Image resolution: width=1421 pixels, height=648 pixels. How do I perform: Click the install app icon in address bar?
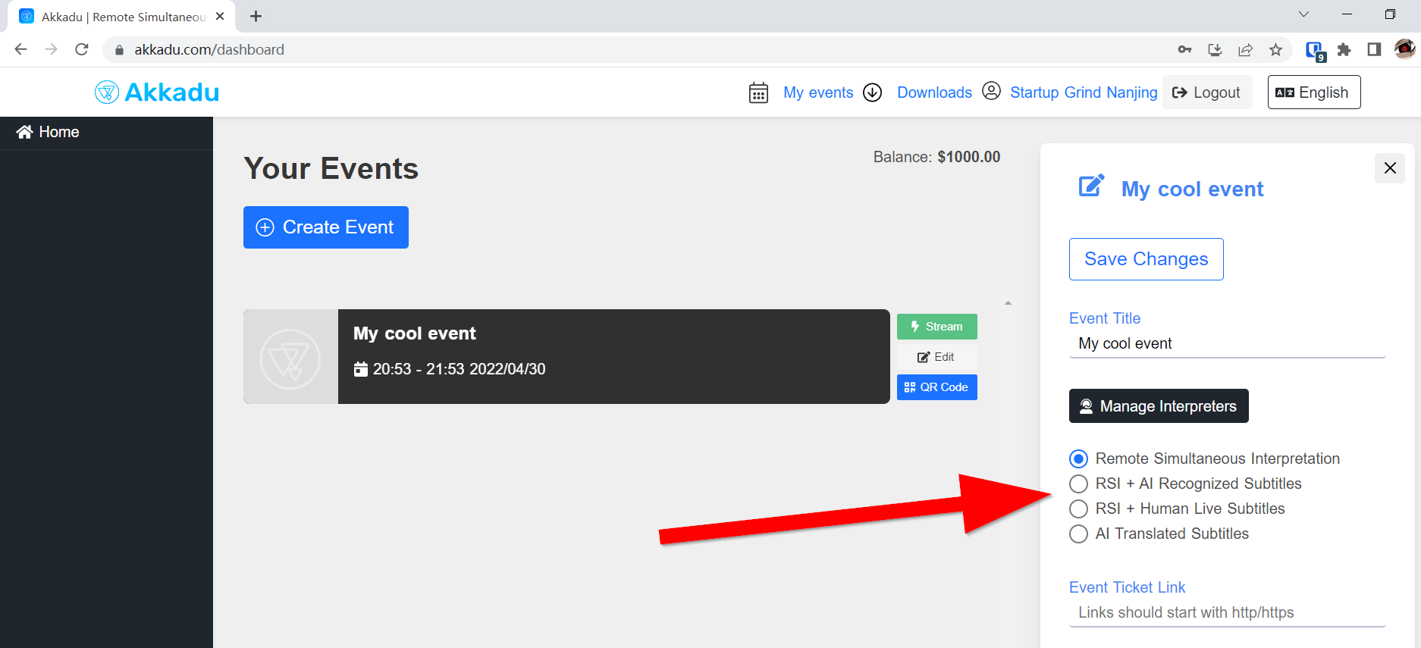pos(1215,49)
